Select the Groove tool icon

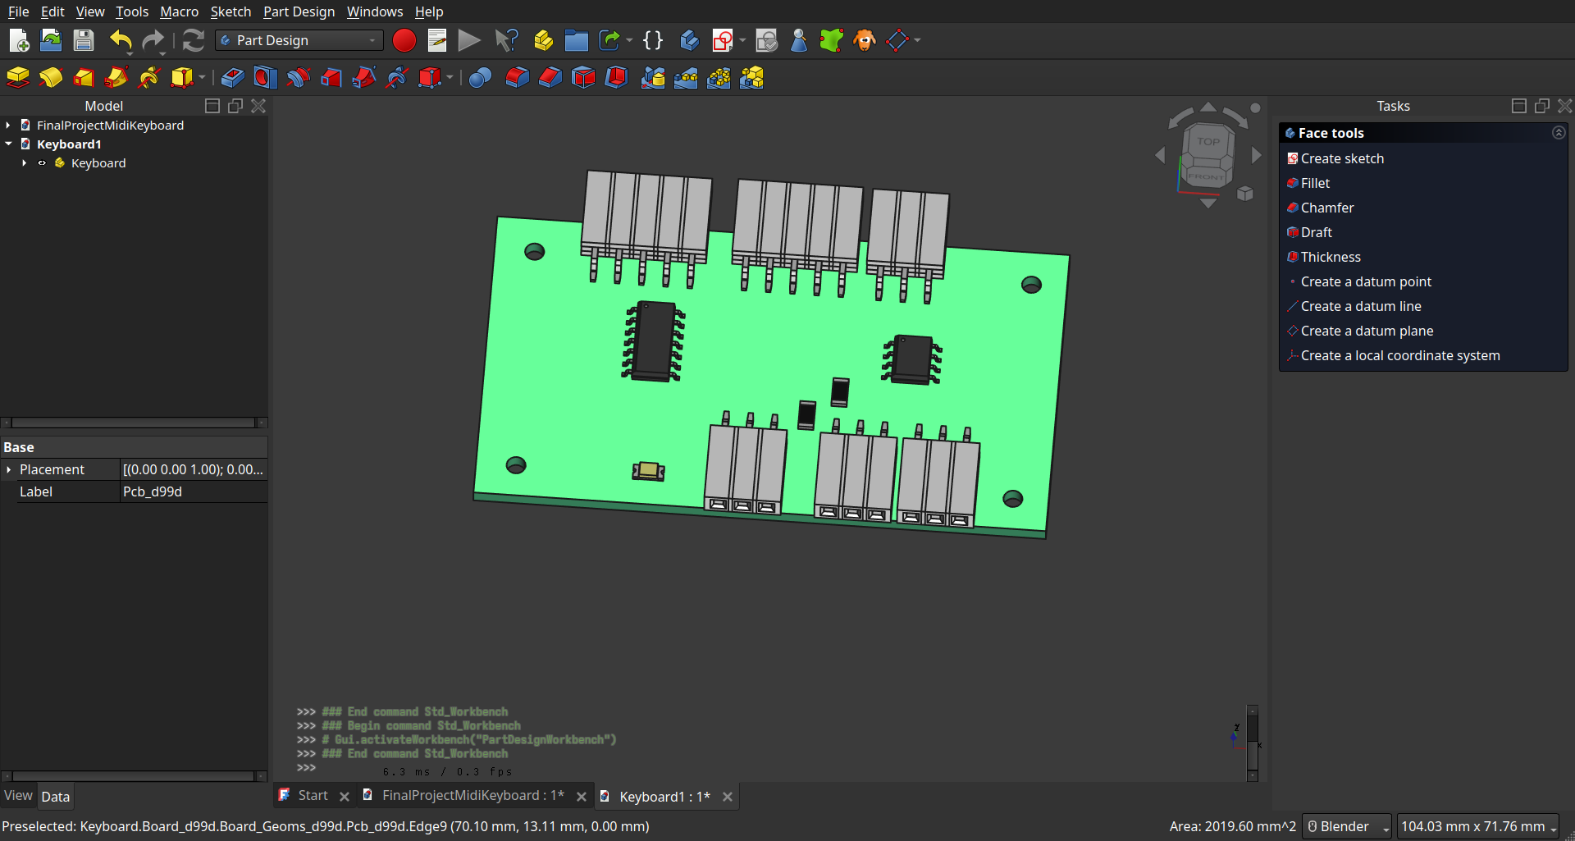click(298, 78)
